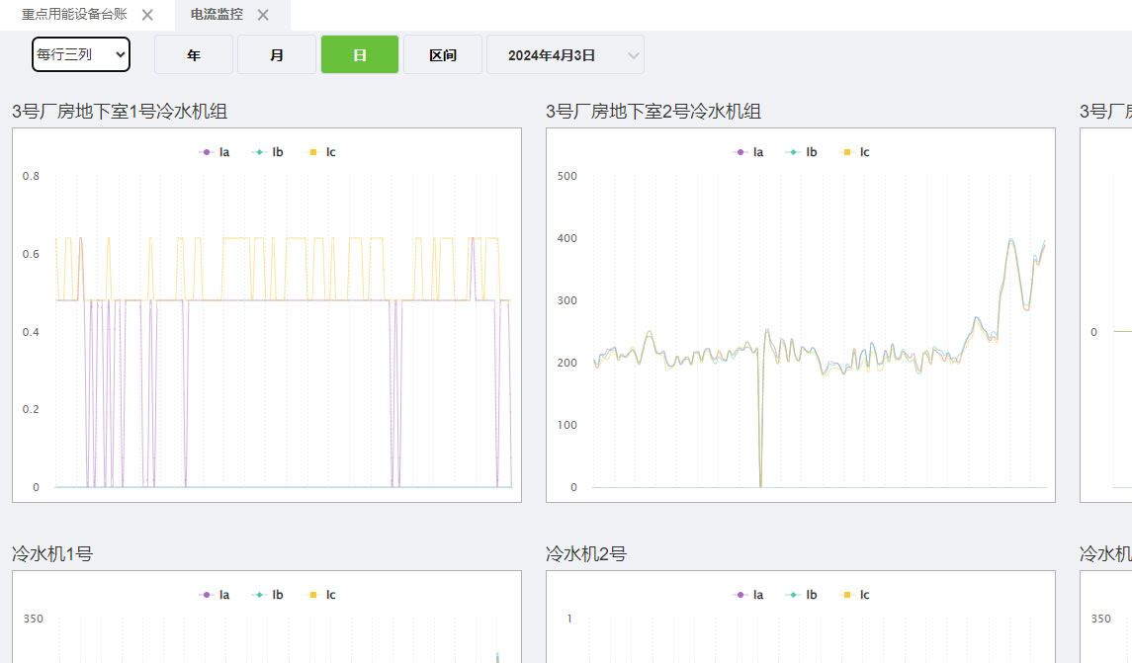
Task: Hide Ic series in 冷水机1号 chart
Action: (321, 595)
